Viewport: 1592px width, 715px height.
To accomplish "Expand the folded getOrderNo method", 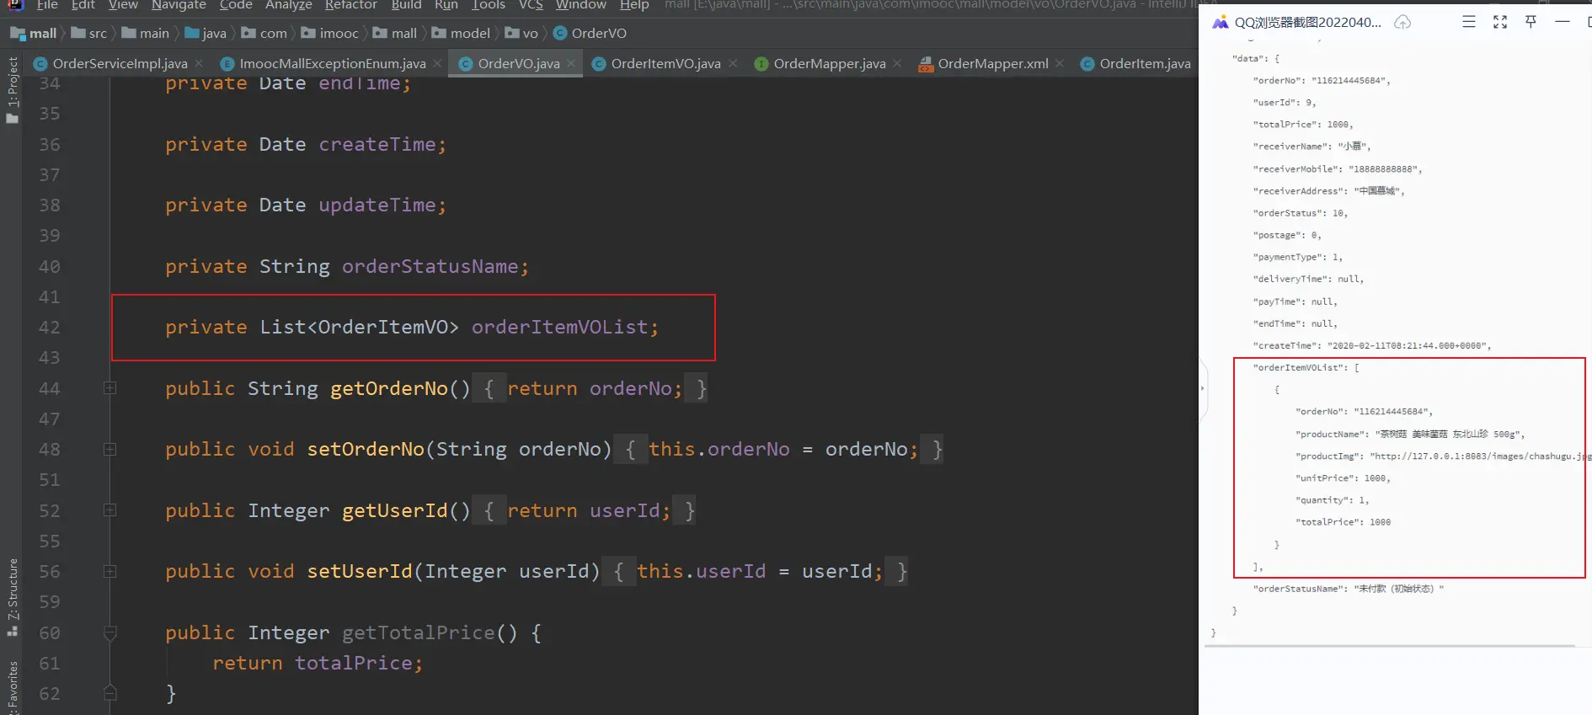I will 110,388.
